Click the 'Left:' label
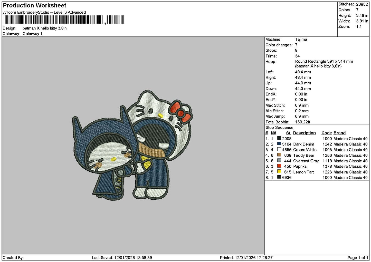The height and width of the screenshot is (262, 371). [x=270, y=72]
